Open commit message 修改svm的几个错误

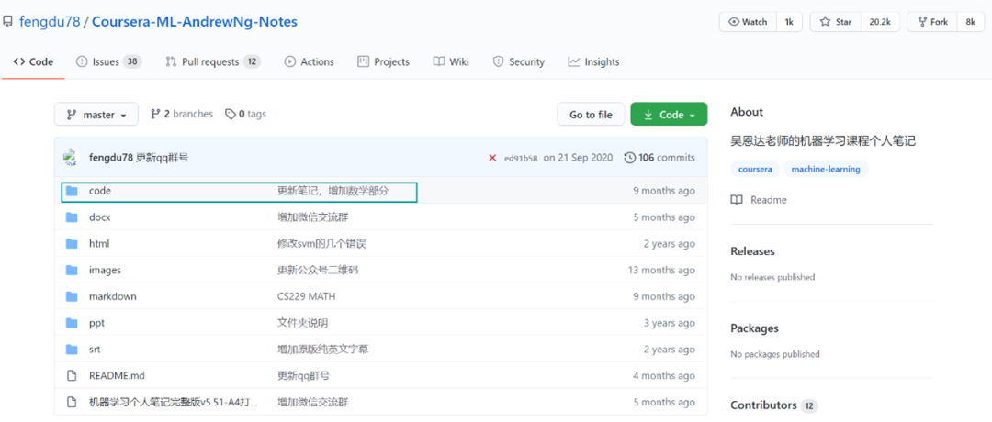pos(322,244)
